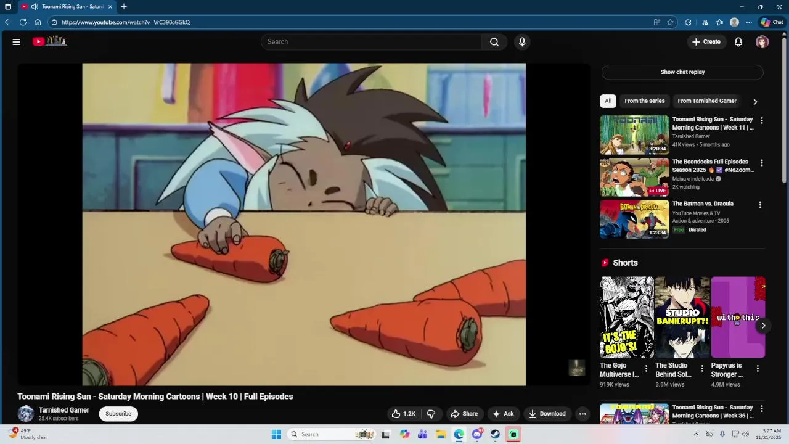This screenshot has height=444, width=789.
Task: Open Copilot Chat in Edge
Action: pyautogui.click(x=772, y=22)
